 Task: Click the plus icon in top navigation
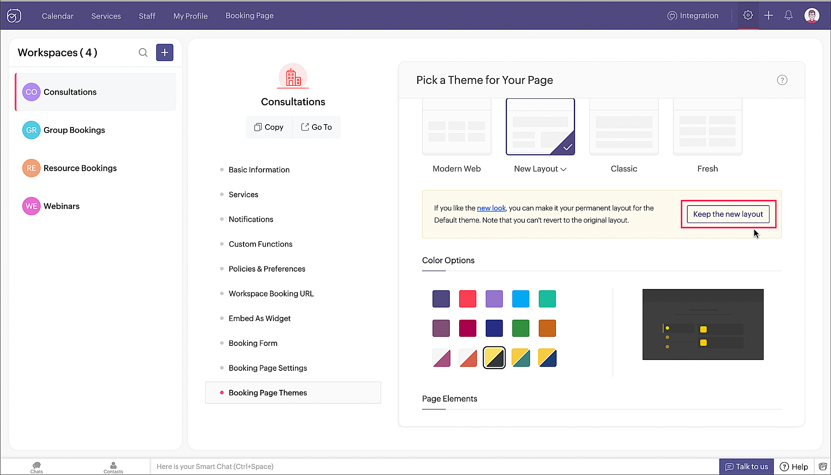768,15
